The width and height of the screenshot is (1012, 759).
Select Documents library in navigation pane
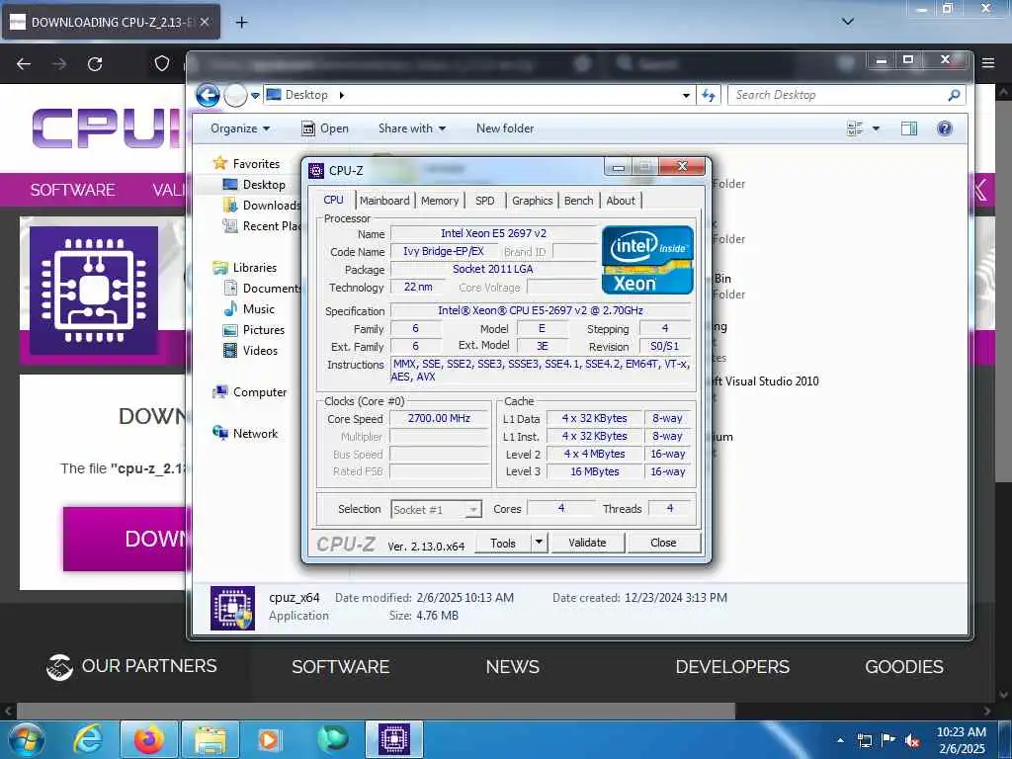(271, 289)
